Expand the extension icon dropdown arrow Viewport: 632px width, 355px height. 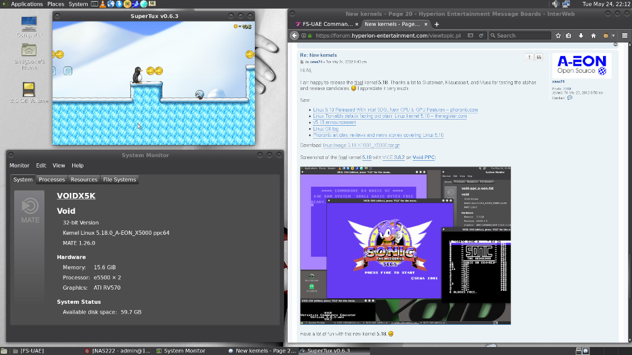(x=613, y=35)
